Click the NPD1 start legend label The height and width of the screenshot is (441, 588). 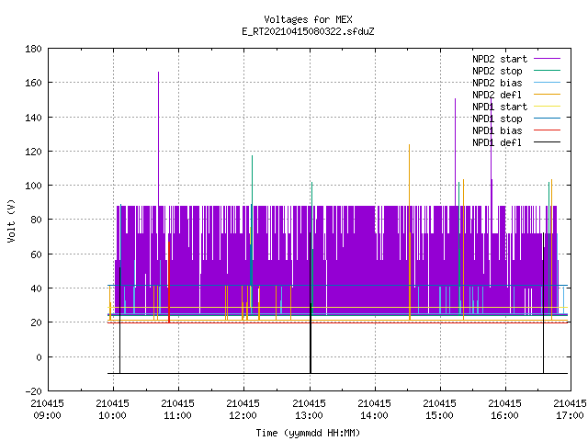500,107
